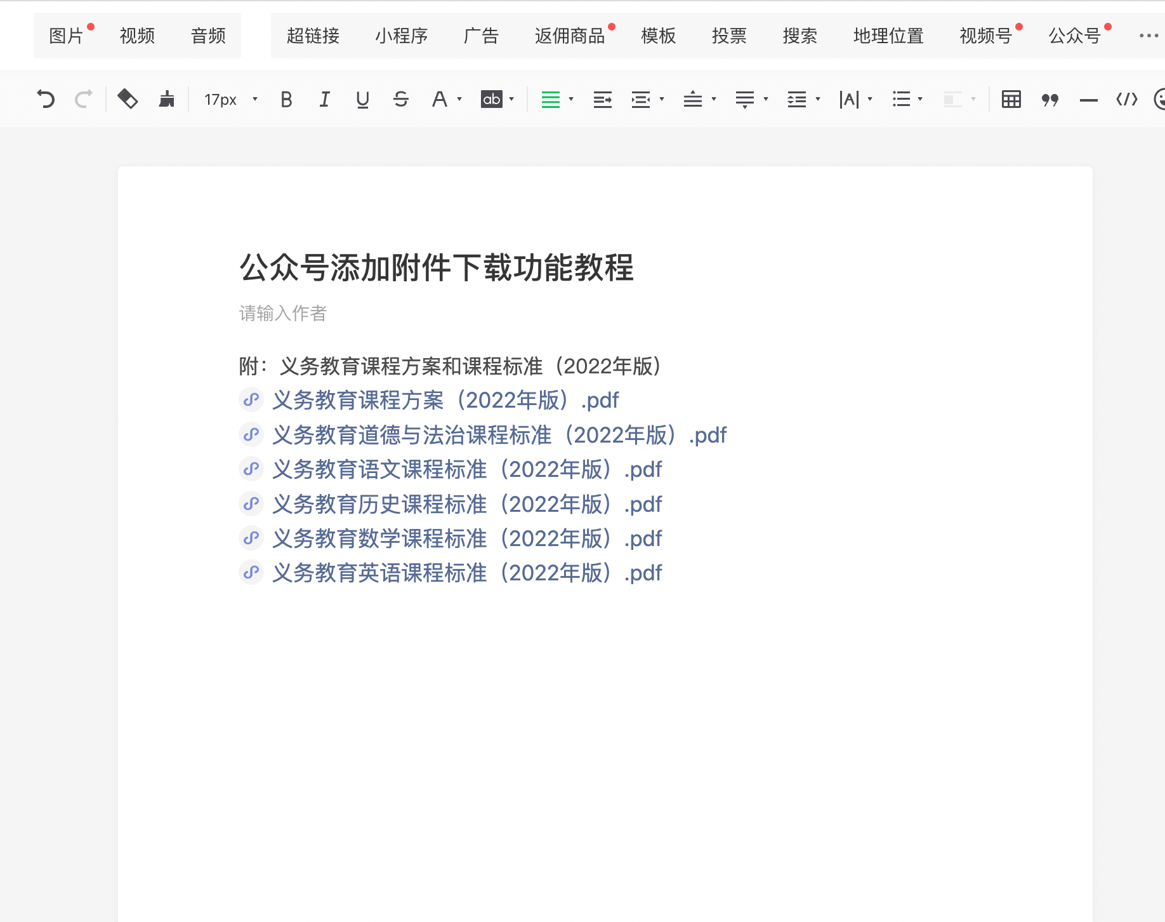Open the 视频 insert menu

pos(137,36)
